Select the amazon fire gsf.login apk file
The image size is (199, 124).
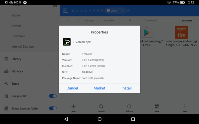click(181, 32)
